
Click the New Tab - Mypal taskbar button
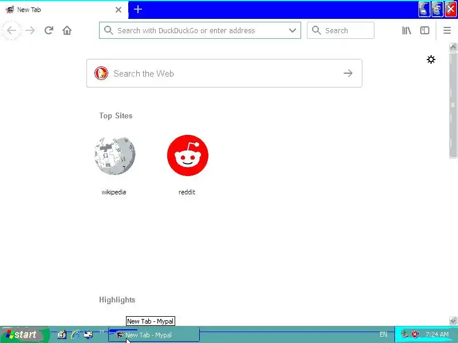tap(154, 335)
